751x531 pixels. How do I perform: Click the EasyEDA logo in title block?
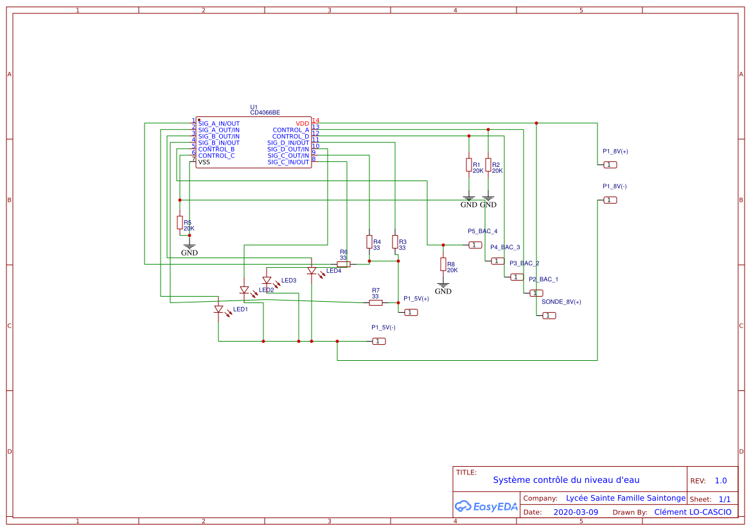pyautogui.click(x=486, y=506)
